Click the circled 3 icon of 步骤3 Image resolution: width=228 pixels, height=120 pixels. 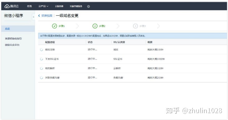[x=135, y=26]
